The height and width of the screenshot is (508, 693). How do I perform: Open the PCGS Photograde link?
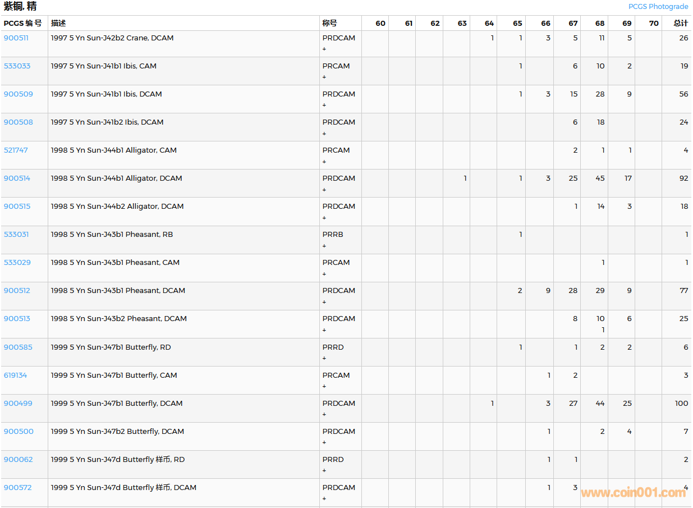(658, 7)
